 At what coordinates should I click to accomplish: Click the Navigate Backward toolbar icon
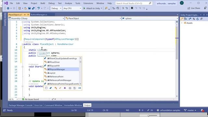(8, 8)
